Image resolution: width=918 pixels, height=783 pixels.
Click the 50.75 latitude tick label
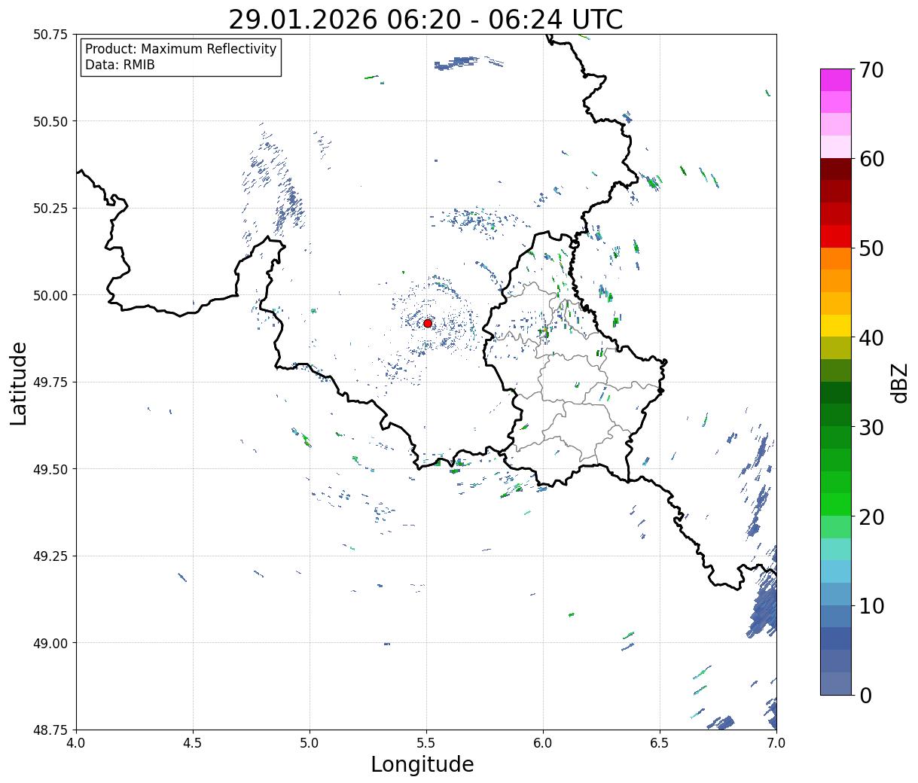coord(50,35)
